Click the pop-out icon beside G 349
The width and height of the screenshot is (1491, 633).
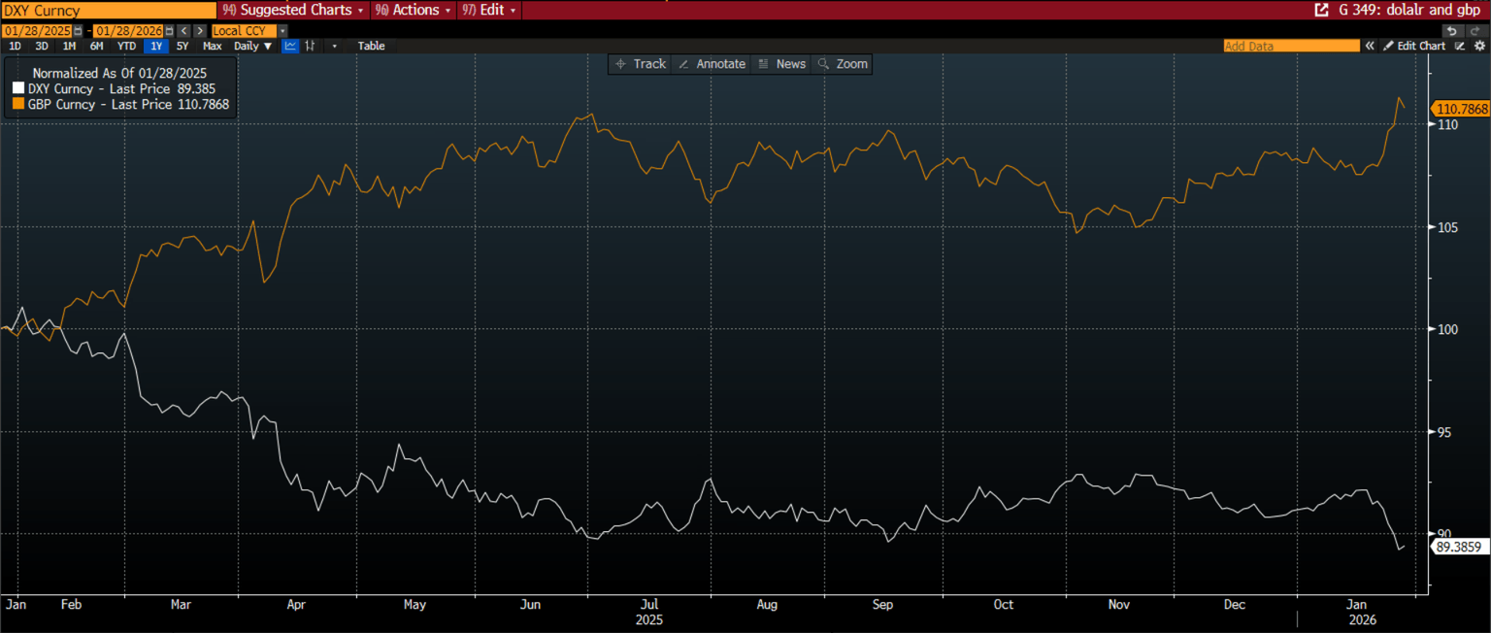[x=1321, y=10]
